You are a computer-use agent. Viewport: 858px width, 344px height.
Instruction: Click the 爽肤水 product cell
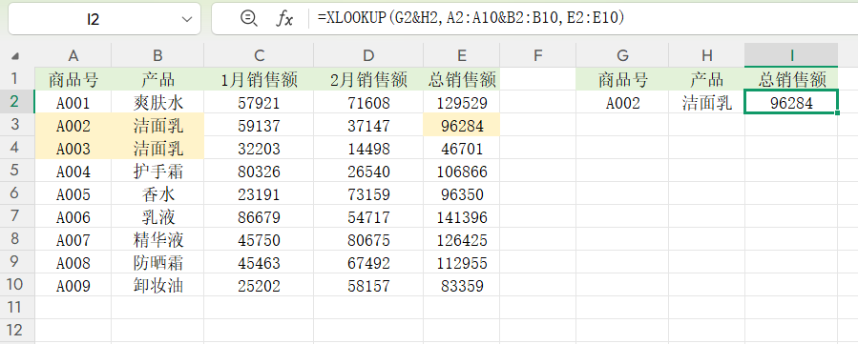(157, 102)
